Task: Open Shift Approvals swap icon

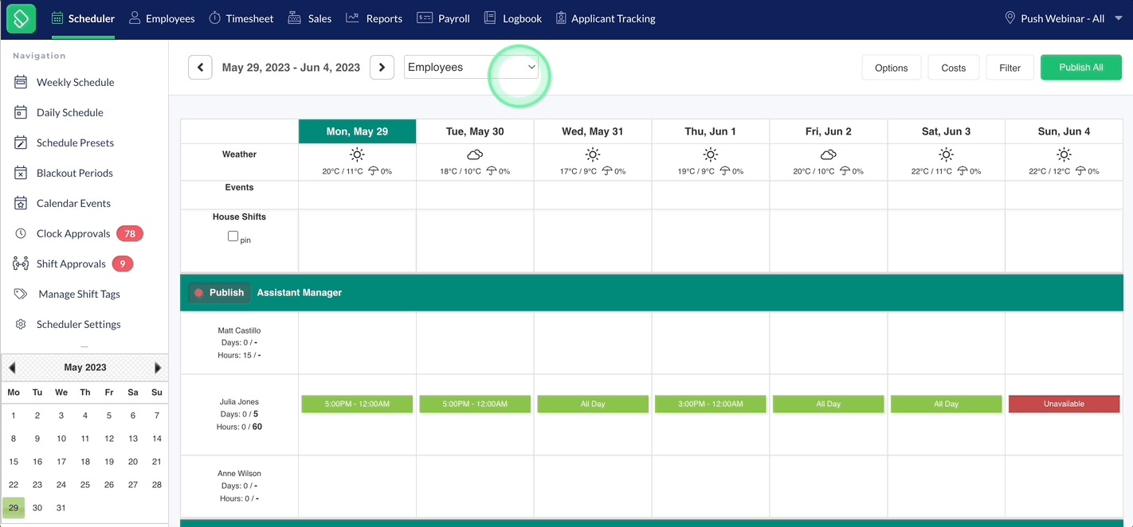Action: [x=21, y=263]
